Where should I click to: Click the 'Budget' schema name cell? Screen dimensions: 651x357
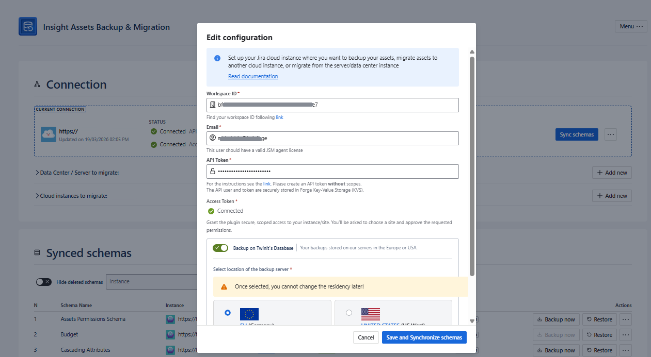click(x=69, y=334)
